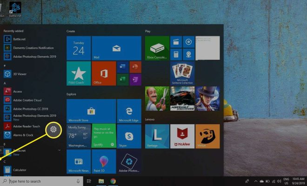
Task: Click the C letter header in the app list
Action: [5, 161]
